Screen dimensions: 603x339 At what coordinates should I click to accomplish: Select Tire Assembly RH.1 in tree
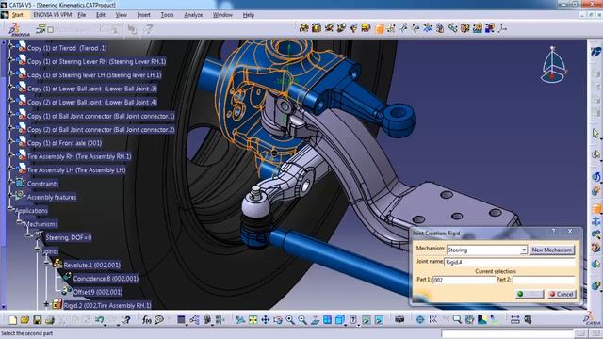pyautogui.click(x=79, y=156)
